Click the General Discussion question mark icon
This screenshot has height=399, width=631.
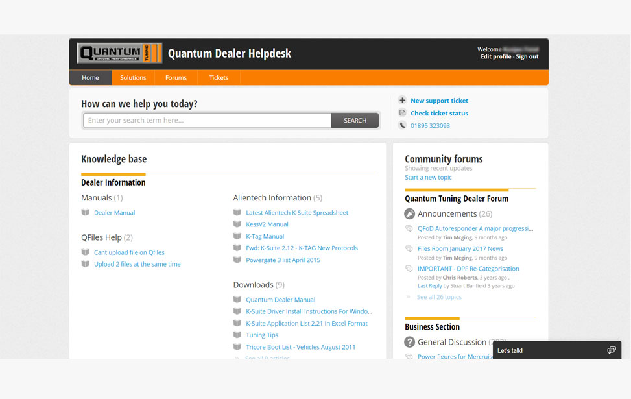409,342
